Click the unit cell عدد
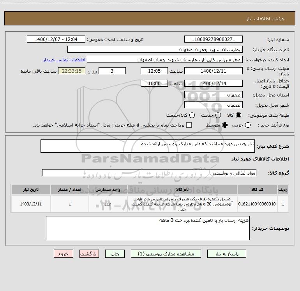This screenshot has height=291, width=300. pos(108,204)
